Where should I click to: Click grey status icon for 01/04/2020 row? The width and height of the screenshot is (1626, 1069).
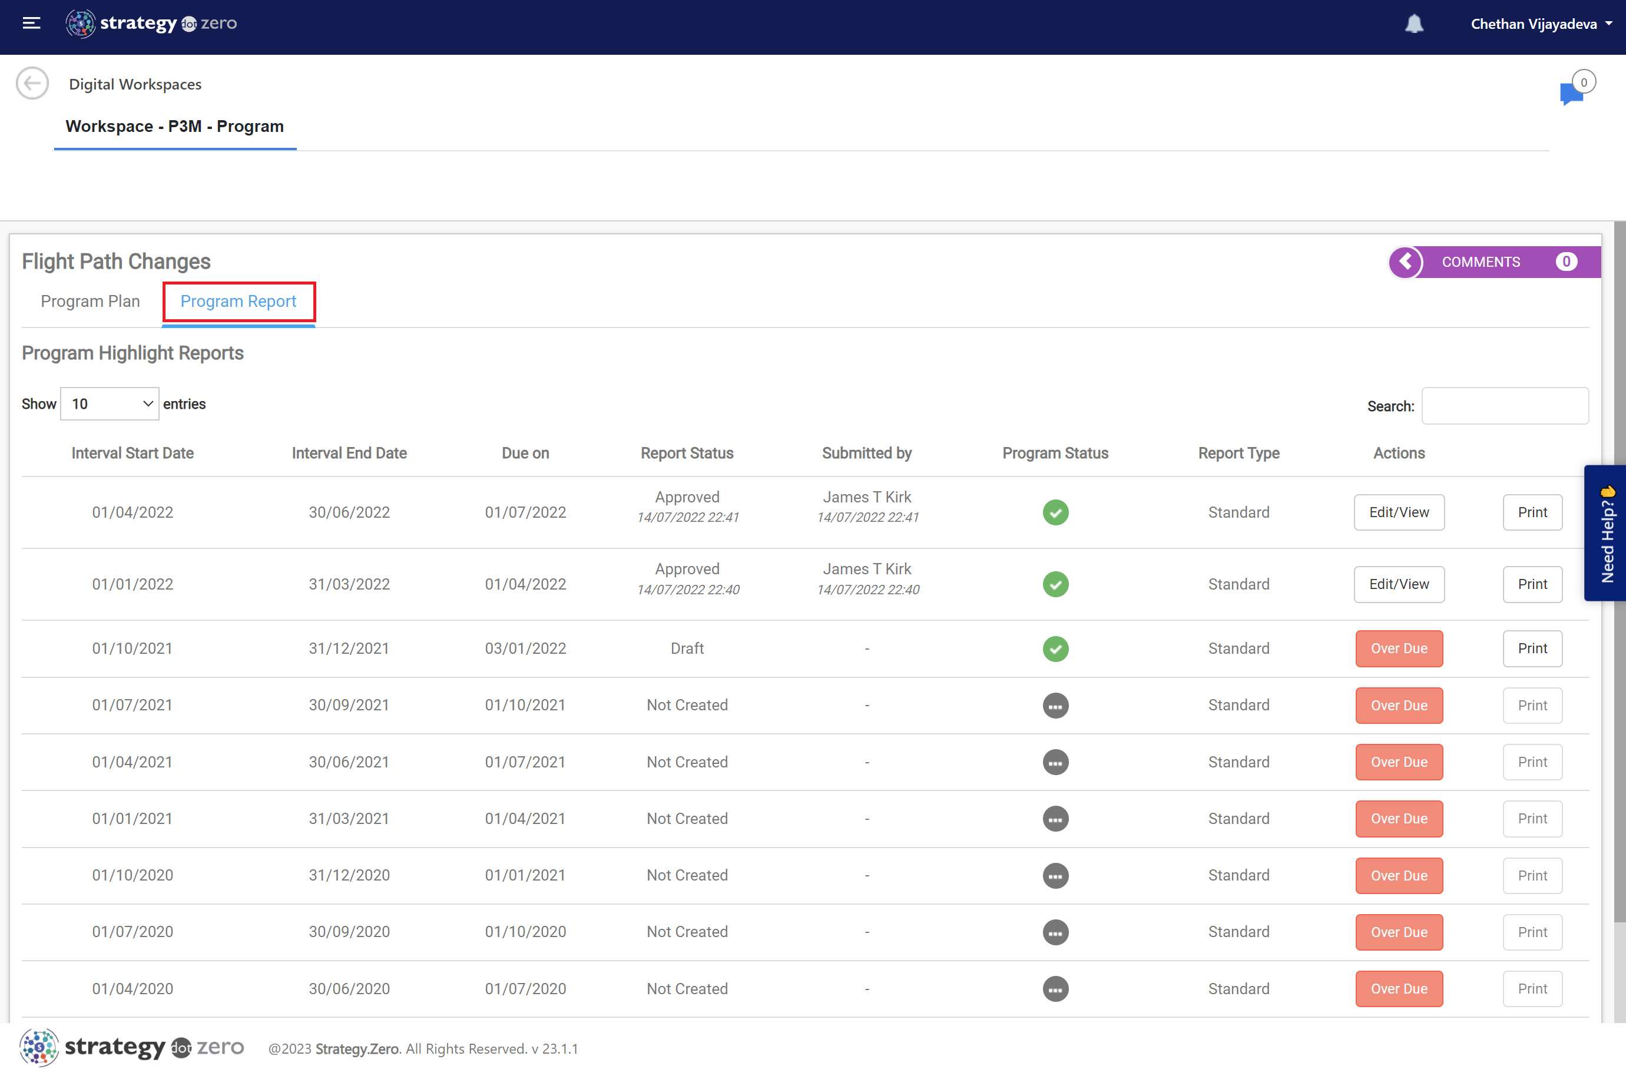coord(1055,988)
